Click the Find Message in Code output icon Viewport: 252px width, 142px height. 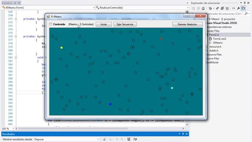click(x=111, y=139)
